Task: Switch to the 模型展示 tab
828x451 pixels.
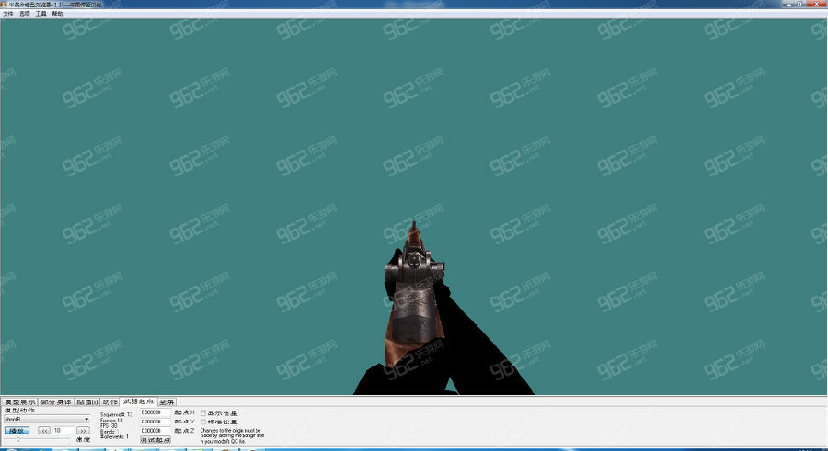Action: [x=19, y=402]
